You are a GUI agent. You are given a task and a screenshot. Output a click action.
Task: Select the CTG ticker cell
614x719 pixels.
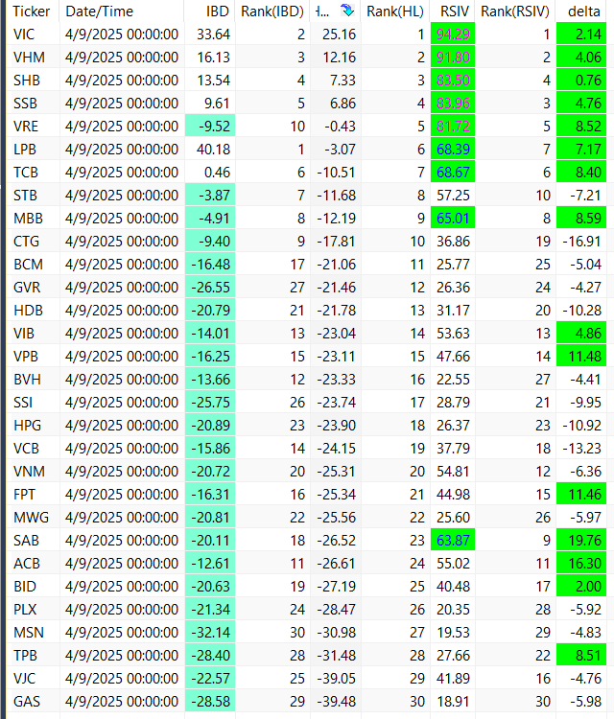tap(33, 242)
